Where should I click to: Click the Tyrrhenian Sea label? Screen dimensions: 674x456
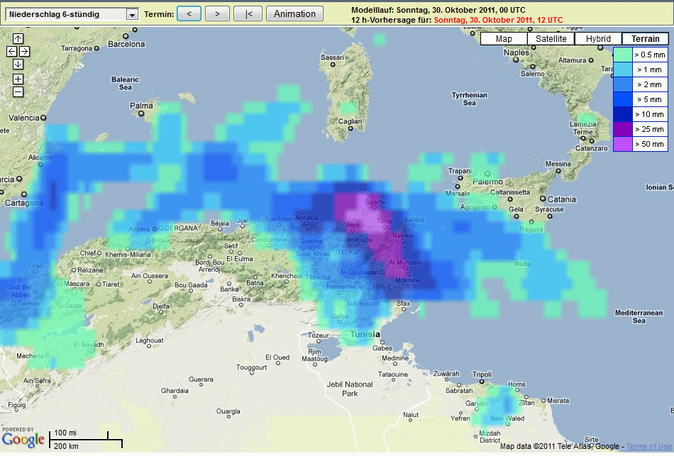click(x=470, y=99)
